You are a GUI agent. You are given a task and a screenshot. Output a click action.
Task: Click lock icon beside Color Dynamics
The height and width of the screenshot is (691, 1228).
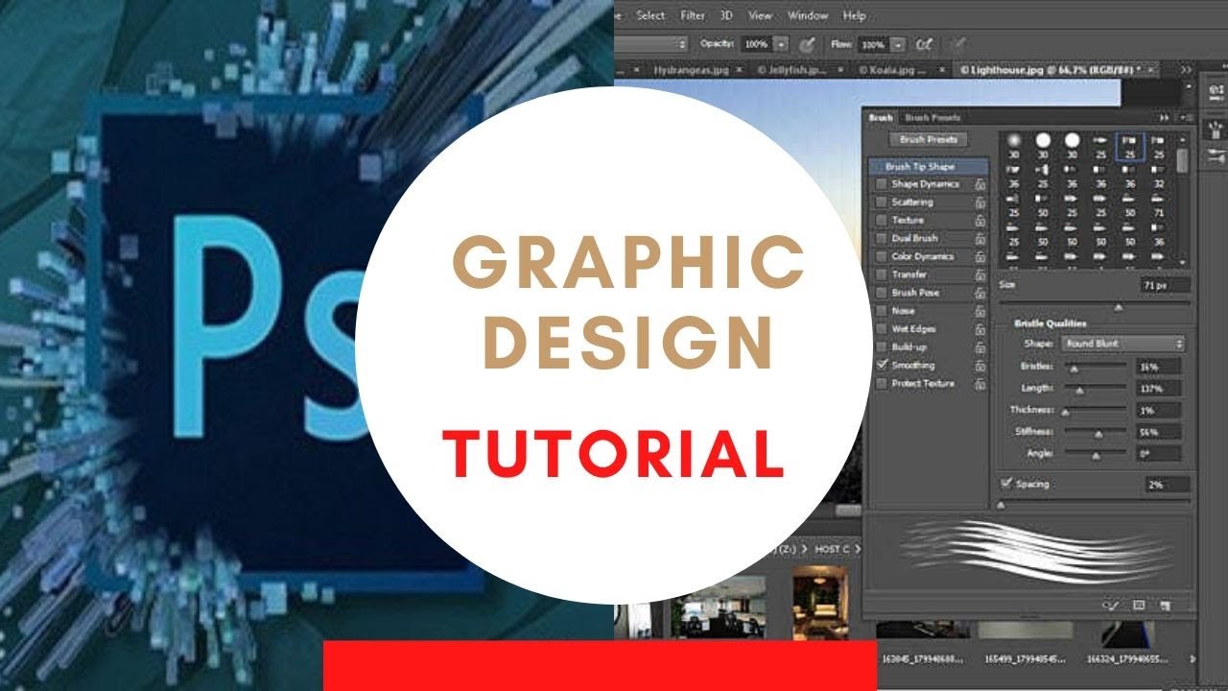coord(980,257)
